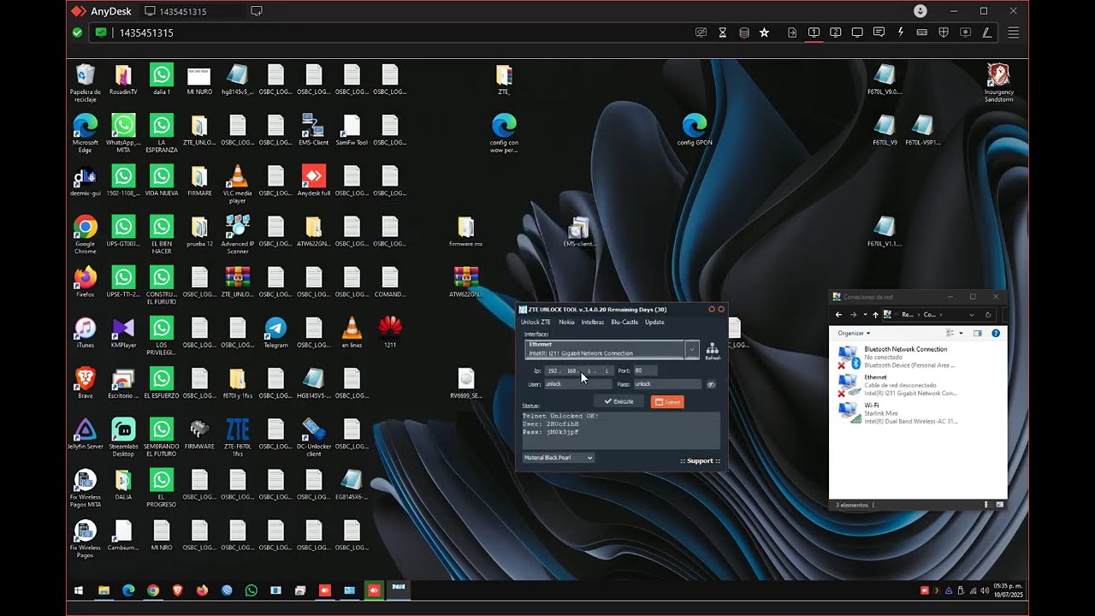Image resolution: width=1095 pixels, height=616 pixels.
Task: Open AnyDesk actions lightning icon
Action: click(901, 33)
